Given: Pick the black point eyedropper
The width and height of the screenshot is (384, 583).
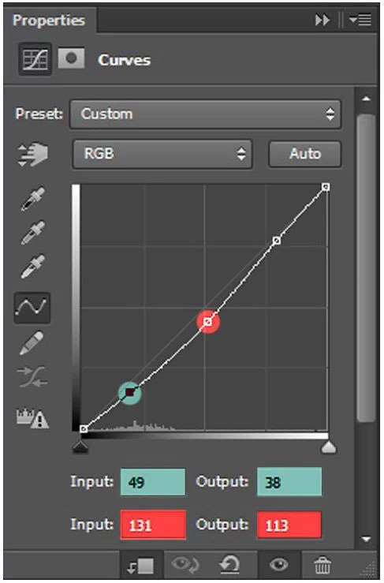Looking at the screenshot, I should 32,199.
